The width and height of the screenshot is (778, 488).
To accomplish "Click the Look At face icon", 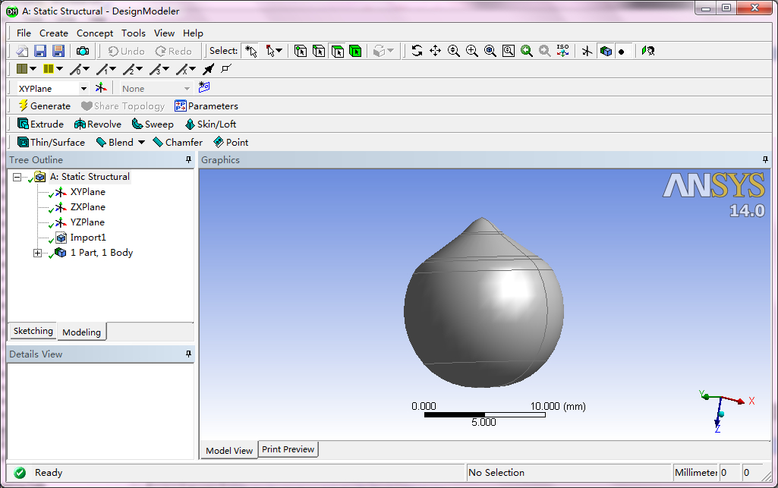I will 648,51.
